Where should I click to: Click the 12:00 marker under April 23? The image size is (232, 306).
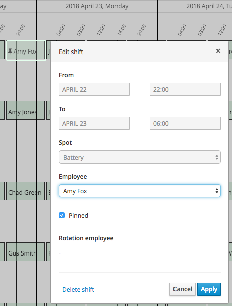click(101, 30)
